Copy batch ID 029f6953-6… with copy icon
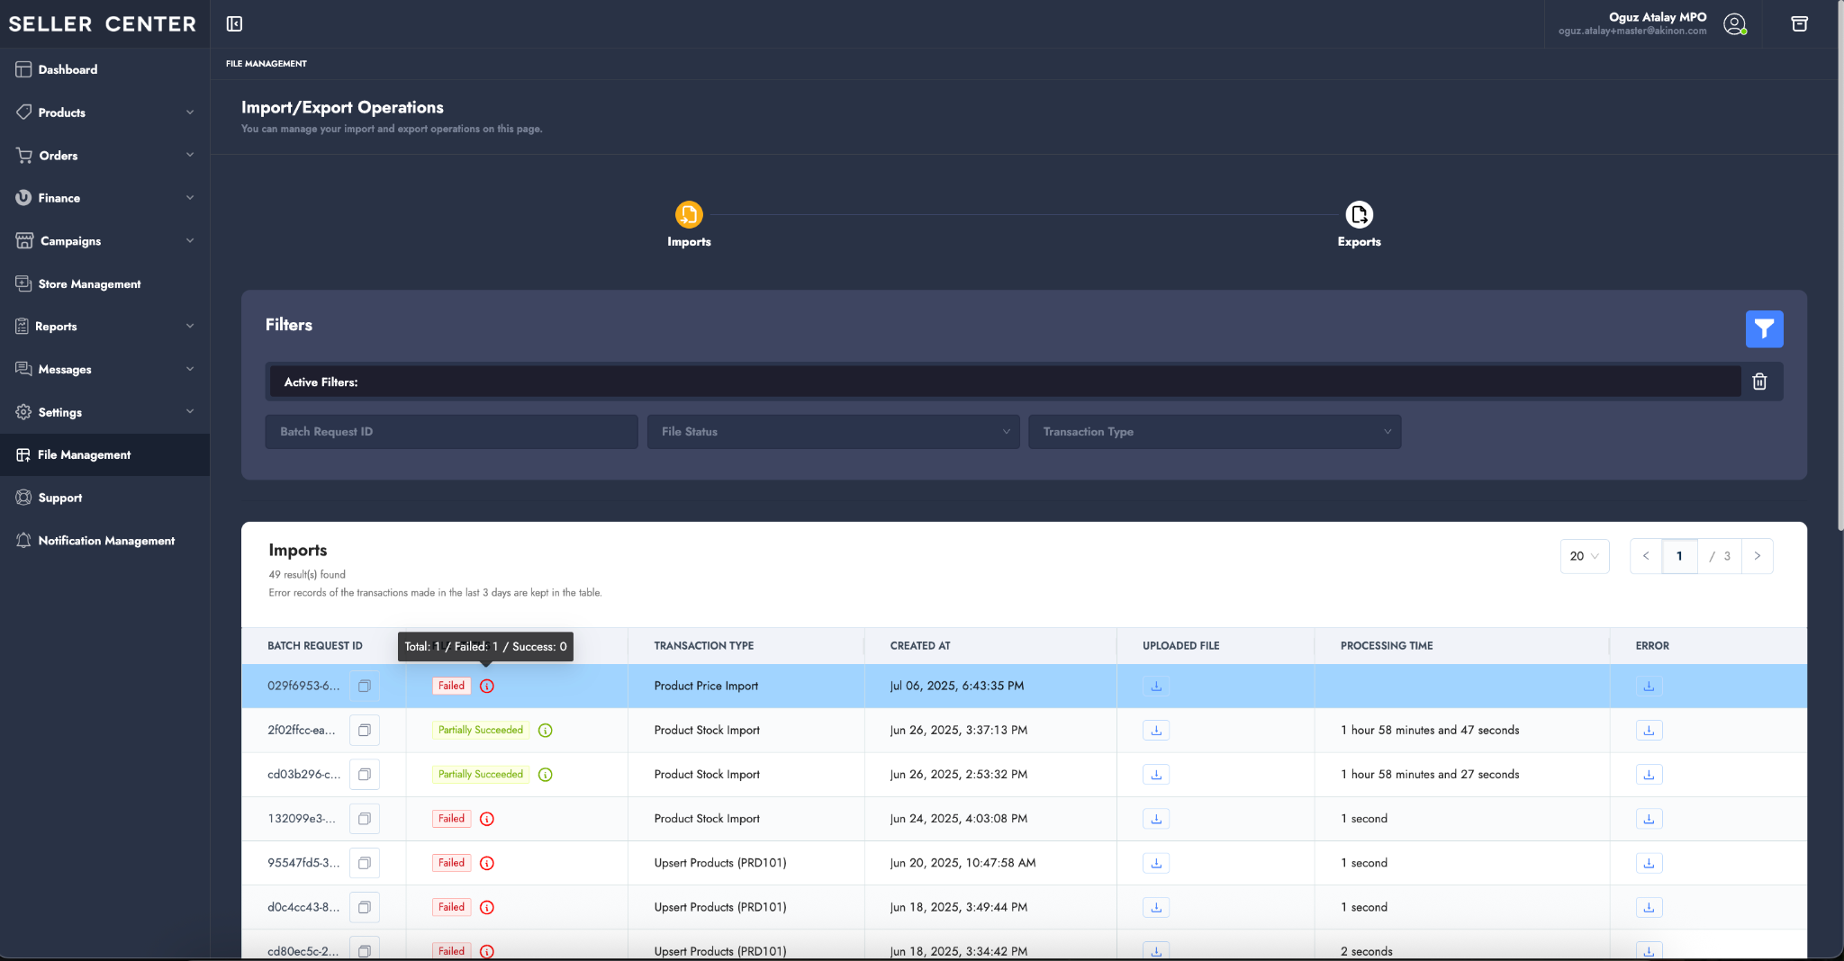 (x=365, y=687)
